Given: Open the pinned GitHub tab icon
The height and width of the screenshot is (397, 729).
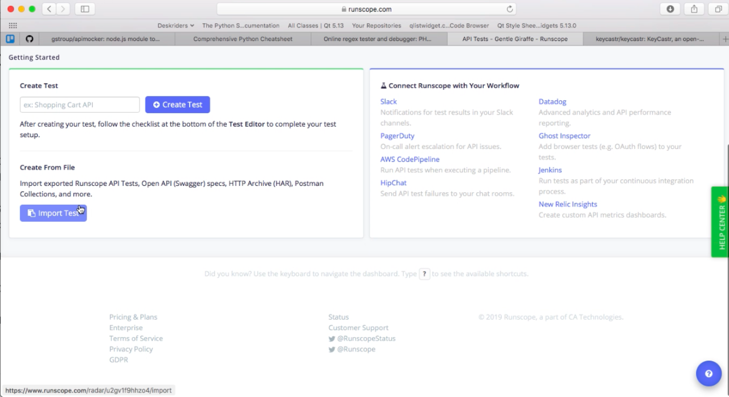Looking at the screenshot, I should point(29,39).
